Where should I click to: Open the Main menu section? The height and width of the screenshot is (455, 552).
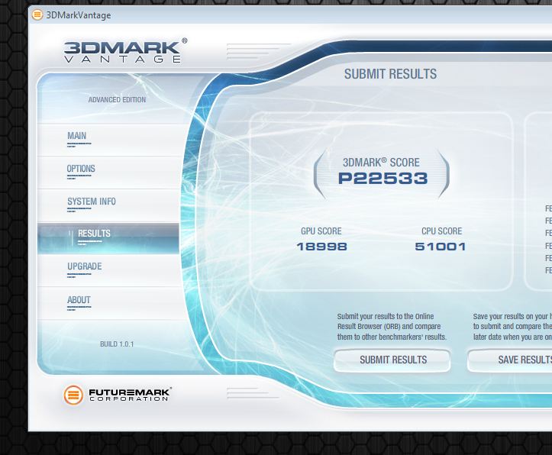point(108,140)
